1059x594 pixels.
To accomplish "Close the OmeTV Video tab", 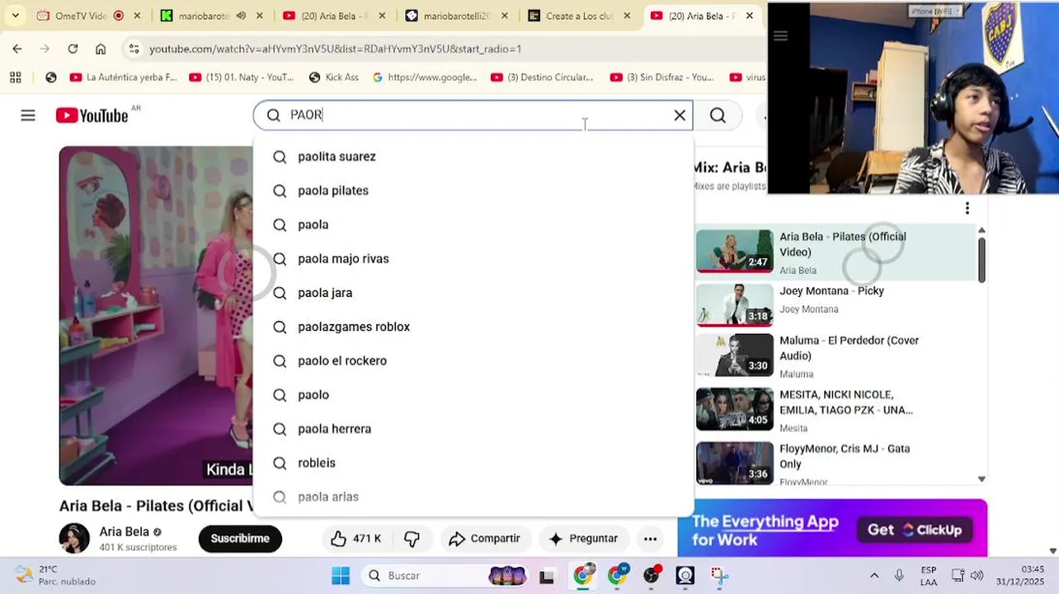I will pyautogui.click(x=137, y=16).
